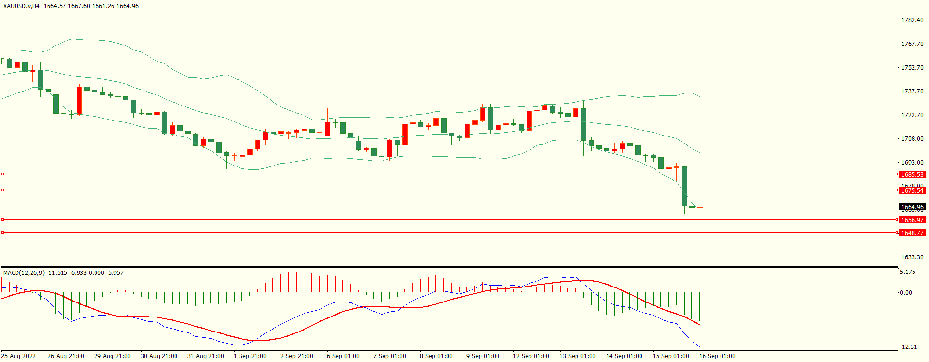Click the current price 1664.96 label
This screenshot has height=362, width=929.
(912, 207)
